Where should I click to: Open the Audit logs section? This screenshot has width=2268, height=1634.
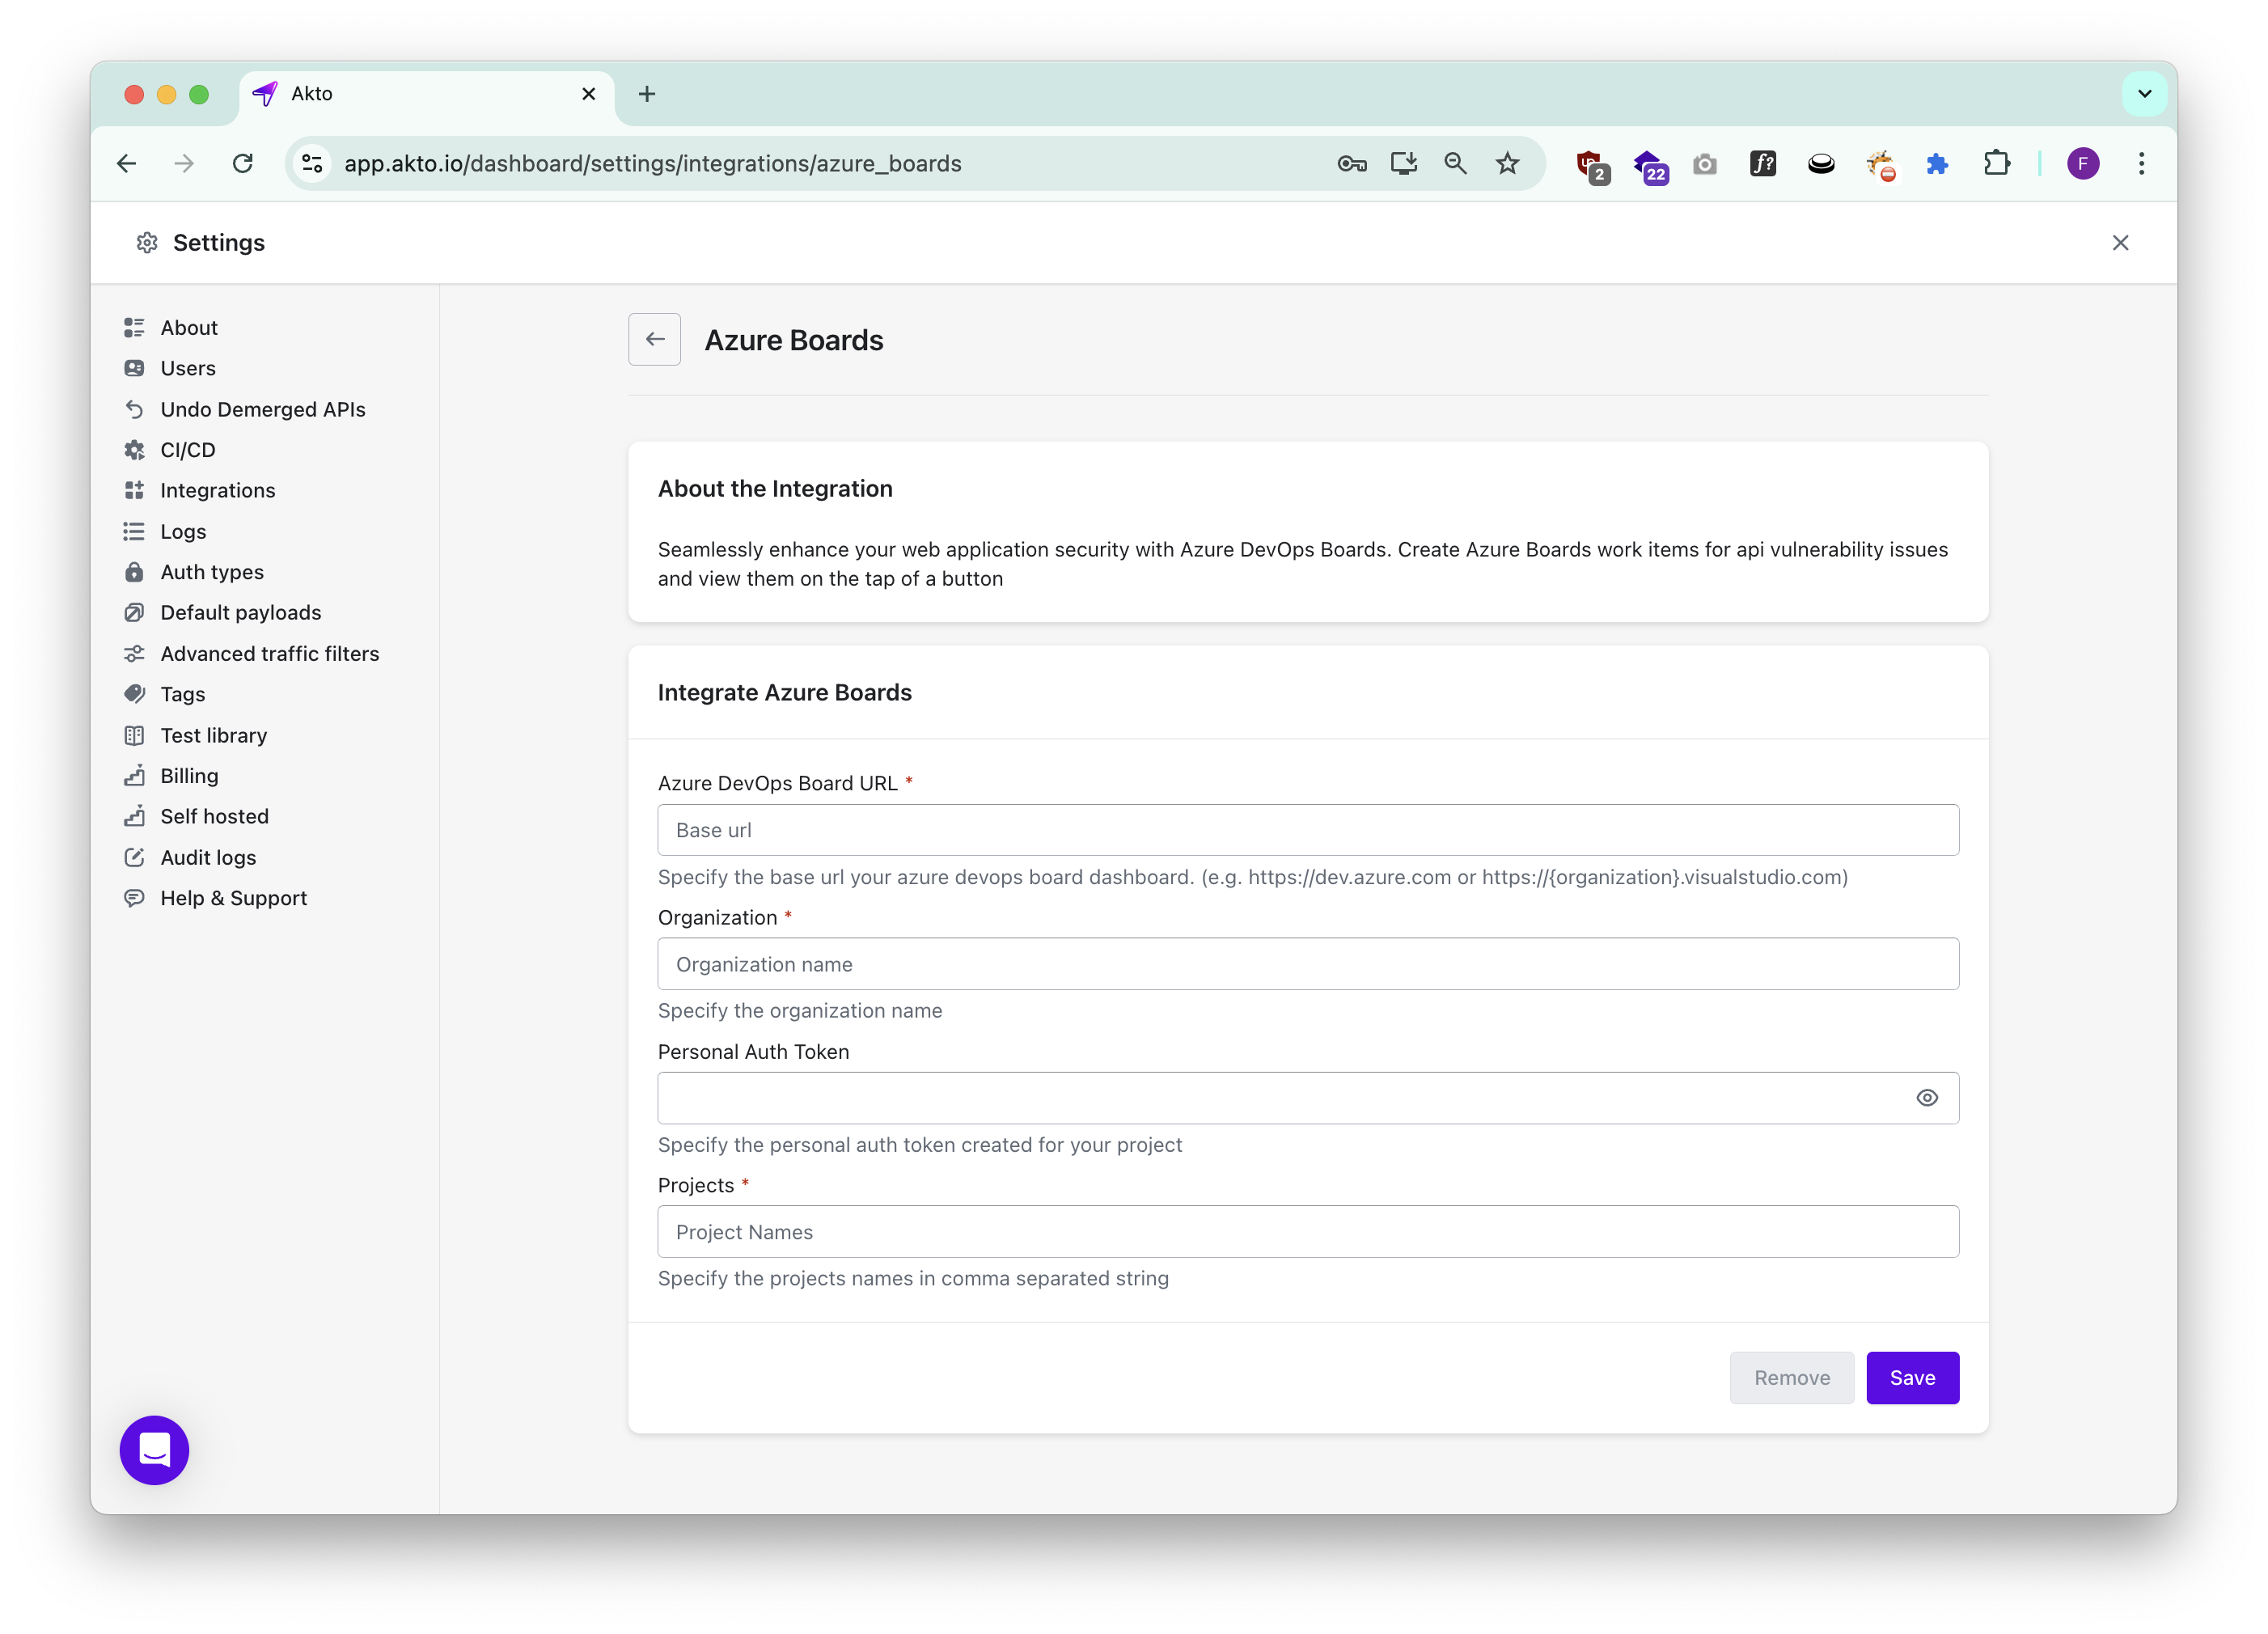click(208, 857)
